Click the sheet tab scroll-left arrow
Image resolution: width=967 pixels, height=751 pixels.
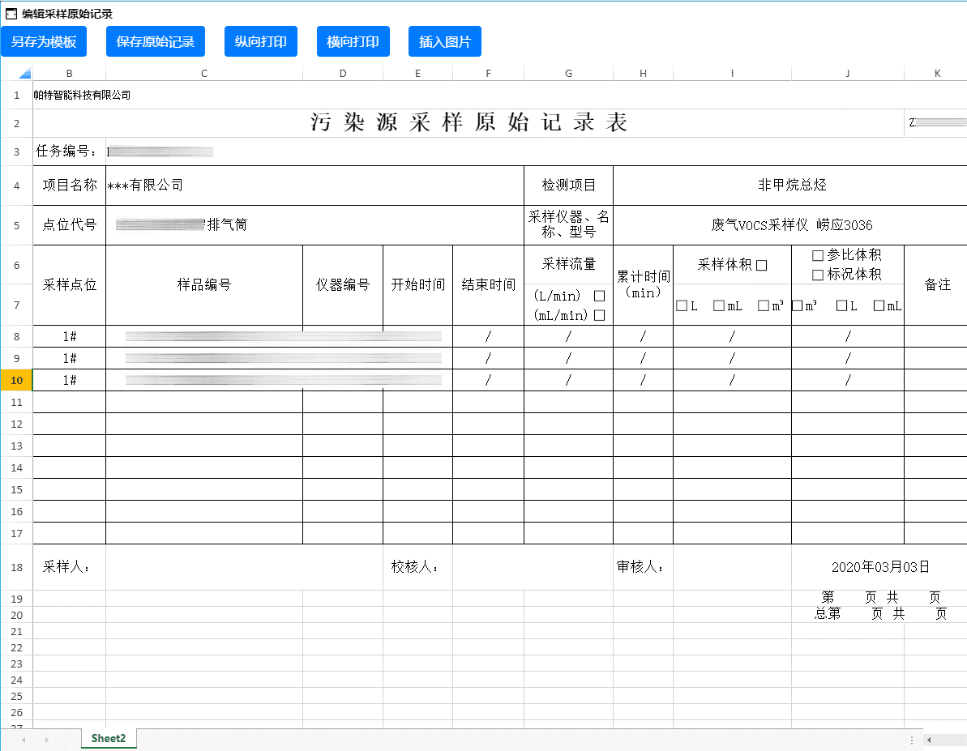click(x=24, y=740)
